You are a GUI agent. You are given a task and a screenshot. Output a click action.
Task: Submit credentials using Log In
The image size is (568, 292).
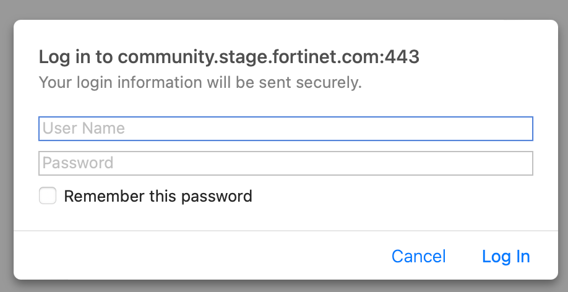(x=506, y=256)
